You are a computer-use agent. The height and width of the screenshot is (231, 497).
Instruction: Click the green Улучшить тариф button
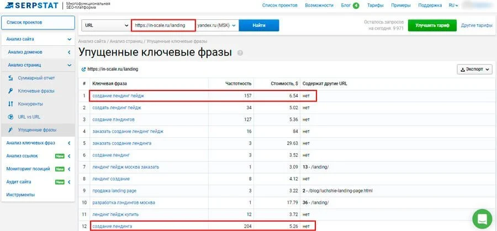click(432, 25)
